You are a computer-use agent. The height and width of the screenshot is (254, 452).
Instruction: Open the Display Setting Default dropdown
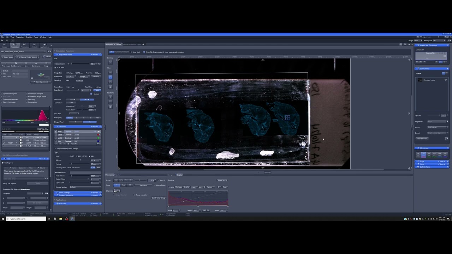click(x=85, y=187)
